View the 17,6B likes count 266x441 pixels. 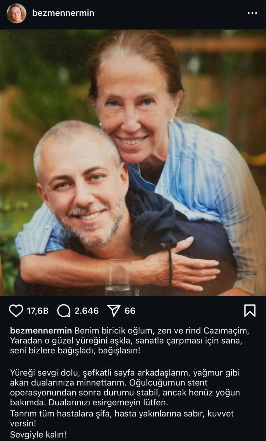(x=38, y=311)
